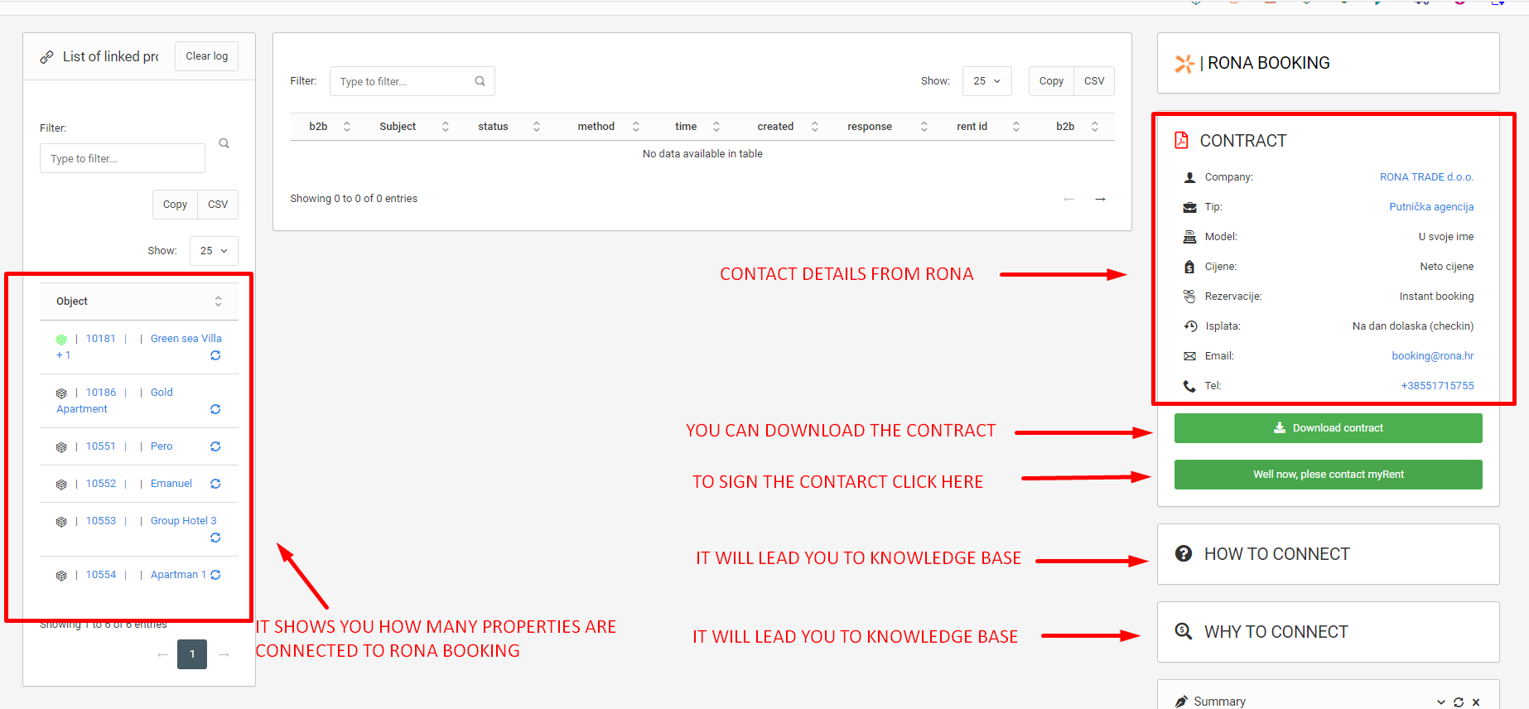The height and width of the screenshot is (709, 1529).
Task: Sort table by method column
Action: pyautogui.click(x=605, y=127)
